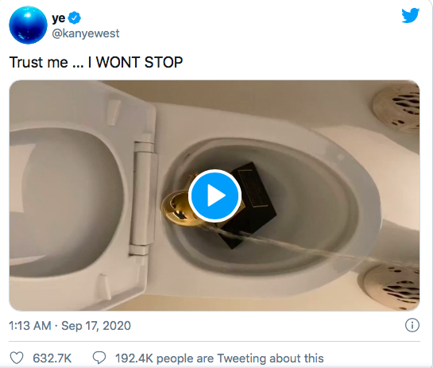The height and width of the screenshot is (368, 433).
Task: Open the blue sphere profile avatar
Action: 28,25
